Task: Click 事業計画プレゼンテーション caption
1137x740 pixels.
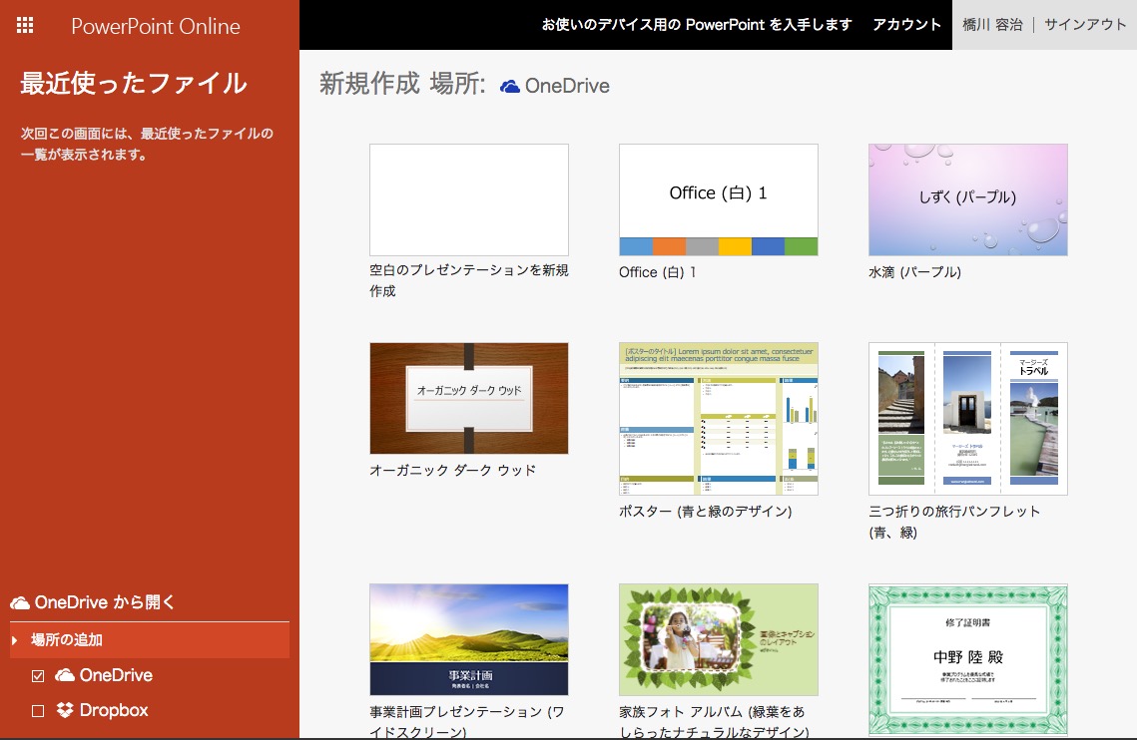Action: [467, 722]
